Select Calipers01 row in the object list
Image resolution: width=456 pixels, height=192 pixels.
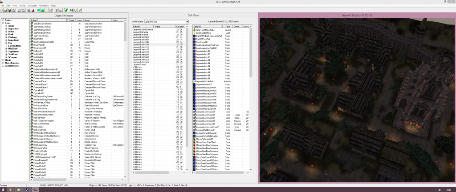pos(77,51)
